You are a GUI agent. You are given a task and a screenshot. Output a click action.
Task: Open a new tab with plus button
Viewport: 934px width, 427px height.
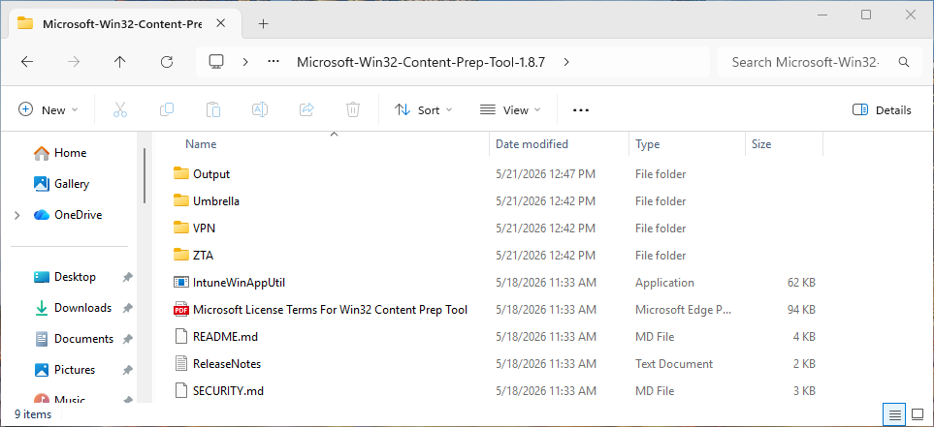[263, 24]
